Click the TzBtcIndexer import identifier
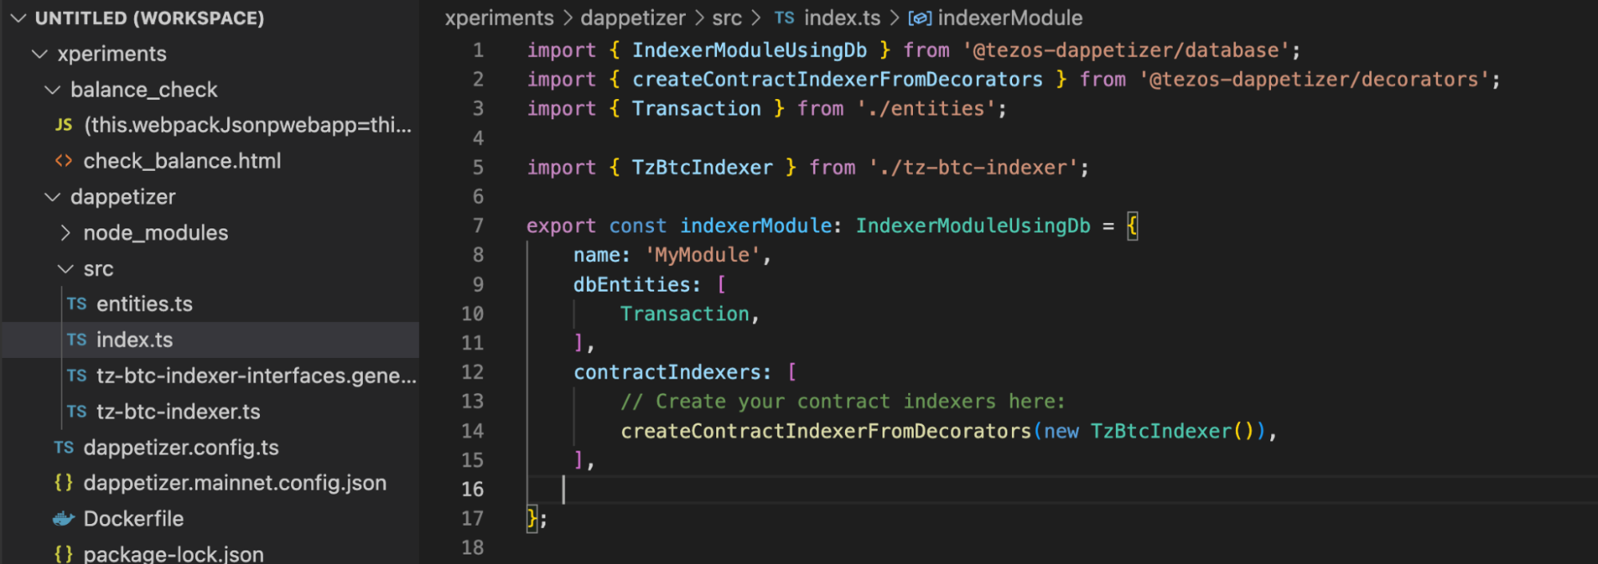The image size is (1598, 564). (x=702, y=168)
